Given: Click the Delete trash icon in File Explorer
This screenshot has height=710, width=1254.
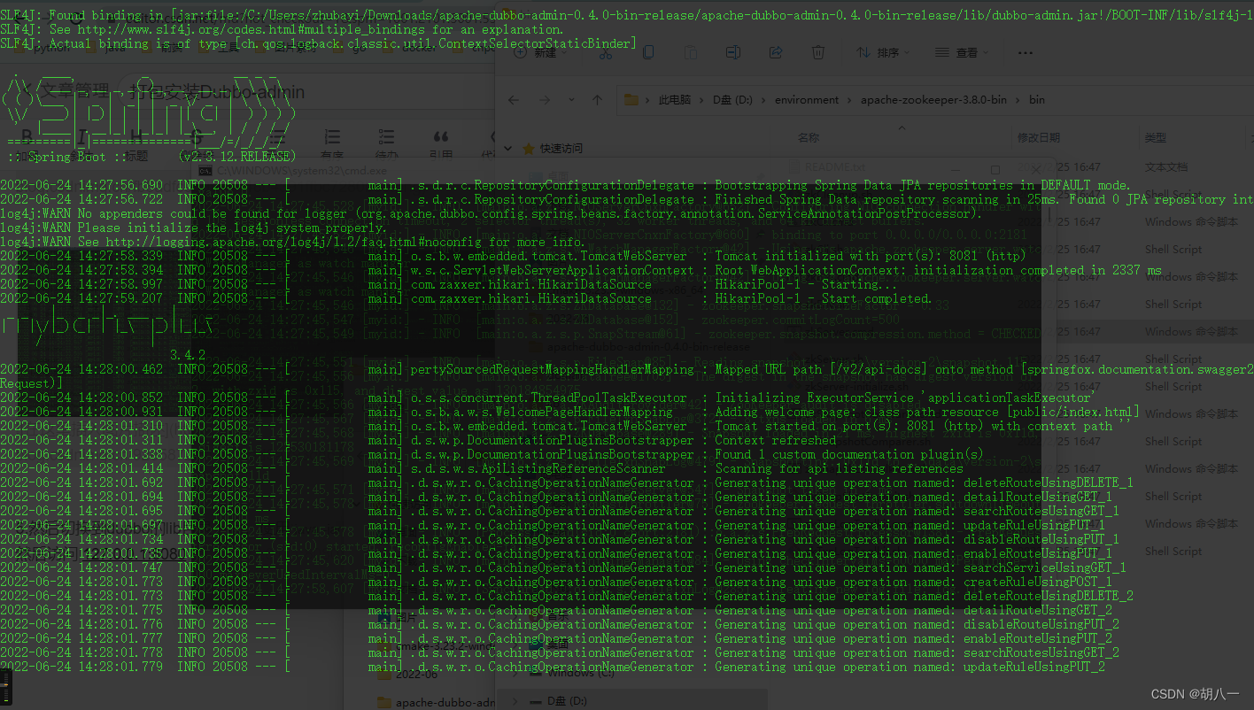Looking at the screenshot, I should (x=819, y=53).
